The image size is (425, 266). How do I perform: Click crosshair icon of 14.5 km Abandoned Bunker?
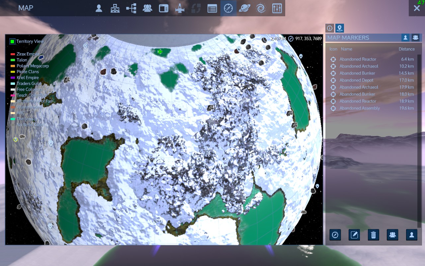(x=333, y=73)
